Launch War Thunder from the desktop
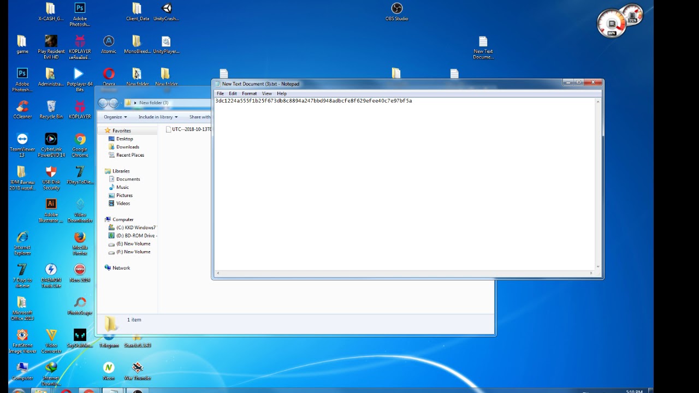 [x=137, y=371]
